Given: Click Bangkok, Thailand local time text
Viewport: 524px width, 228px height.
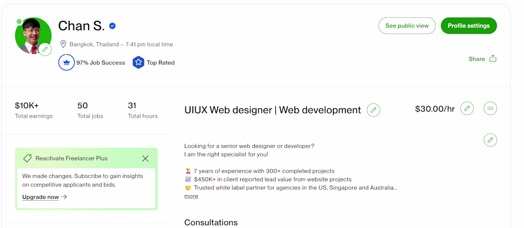Looking at the screenshot, I should (121, 44).
